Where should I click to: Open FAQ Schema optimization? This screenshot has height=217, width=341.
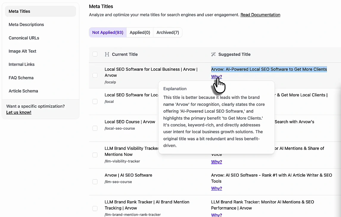21,78
